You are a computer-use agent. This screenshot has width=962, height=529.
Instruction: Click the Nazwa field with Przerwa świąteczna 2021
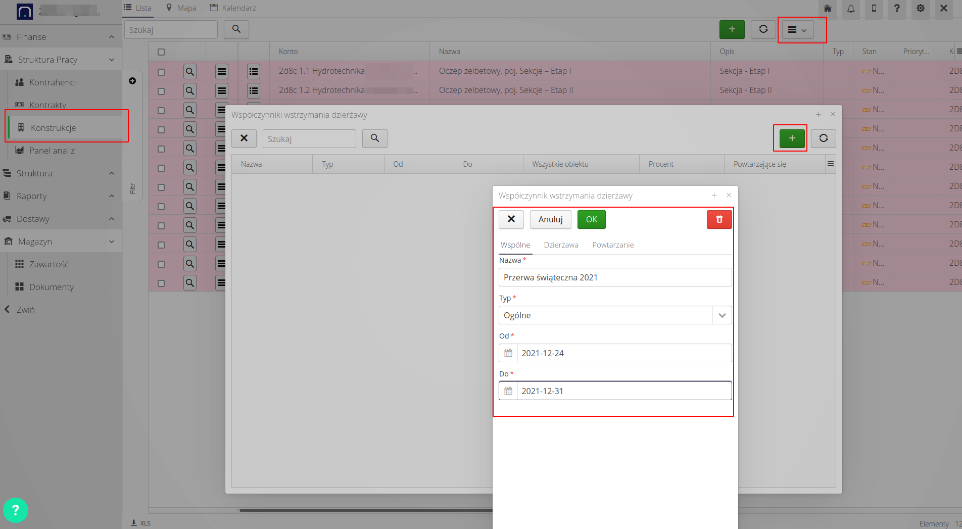pos(614,277)
